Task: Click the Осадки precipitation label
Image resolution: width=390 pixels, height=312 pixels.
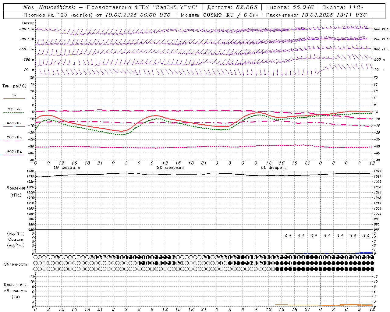Action: click(x=16, y=239)
